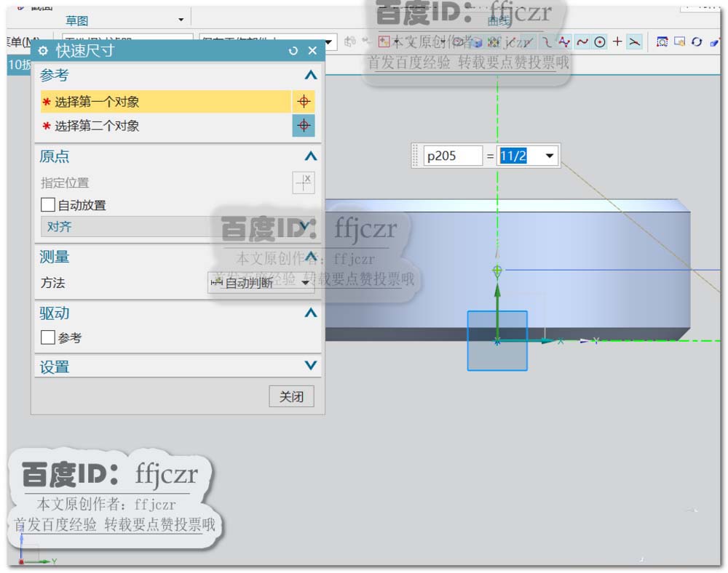The image size is (728, 573).
Task: Click the plus-shaped point snap icon
Action: 617,41
